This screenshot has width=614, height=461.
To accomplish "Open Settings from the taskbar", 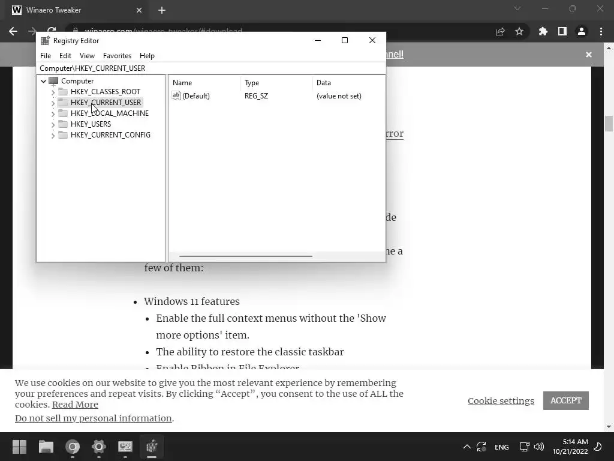I will 99,447.
